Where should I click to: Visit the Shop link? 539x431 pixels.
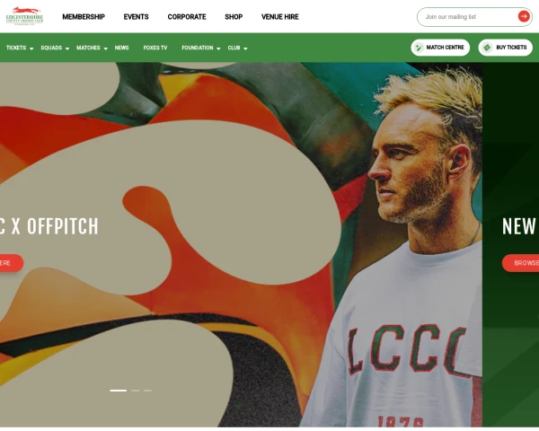234,17
